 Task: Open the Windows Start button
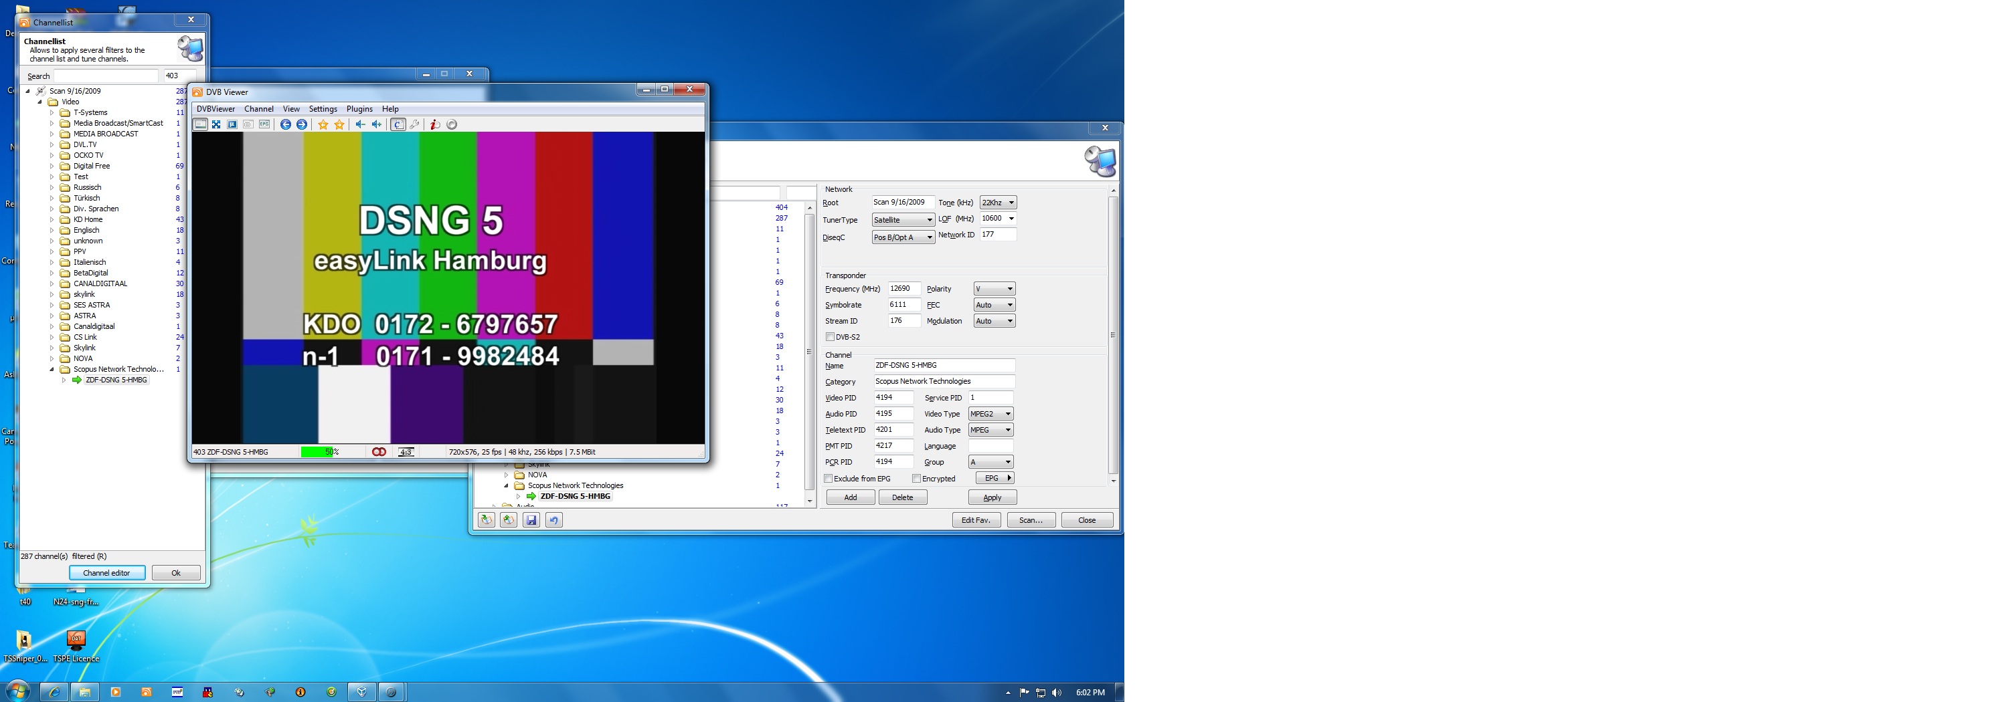point(18,691)
